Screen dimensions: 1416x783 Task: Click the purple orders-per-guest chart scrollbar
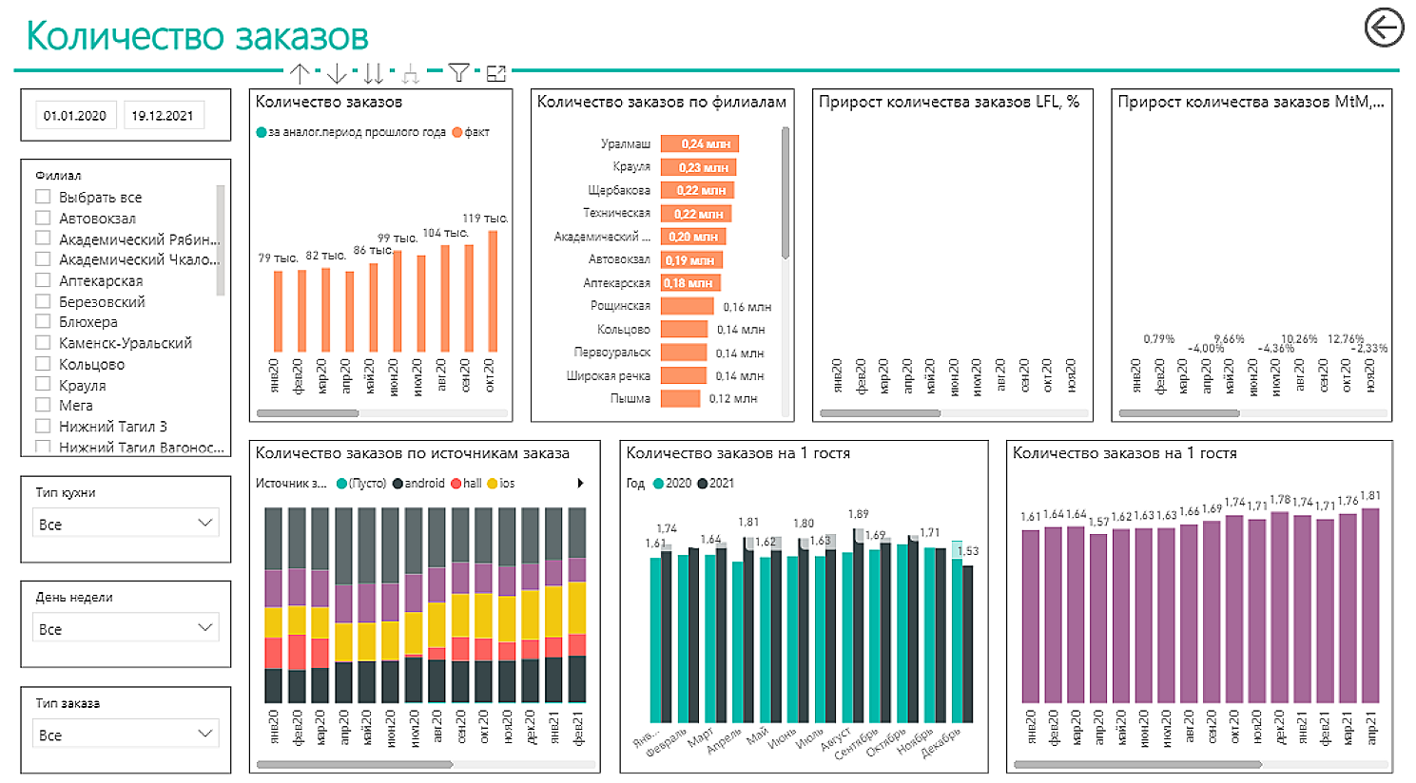click(x=1137, y=764)
